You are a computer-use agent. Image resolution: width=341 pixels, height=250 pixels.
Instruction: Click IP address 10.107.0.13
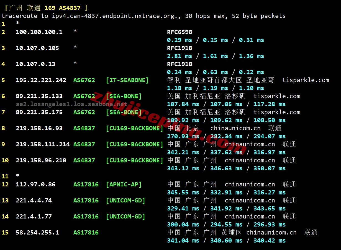pyautogui.click(x=35, y=64)
